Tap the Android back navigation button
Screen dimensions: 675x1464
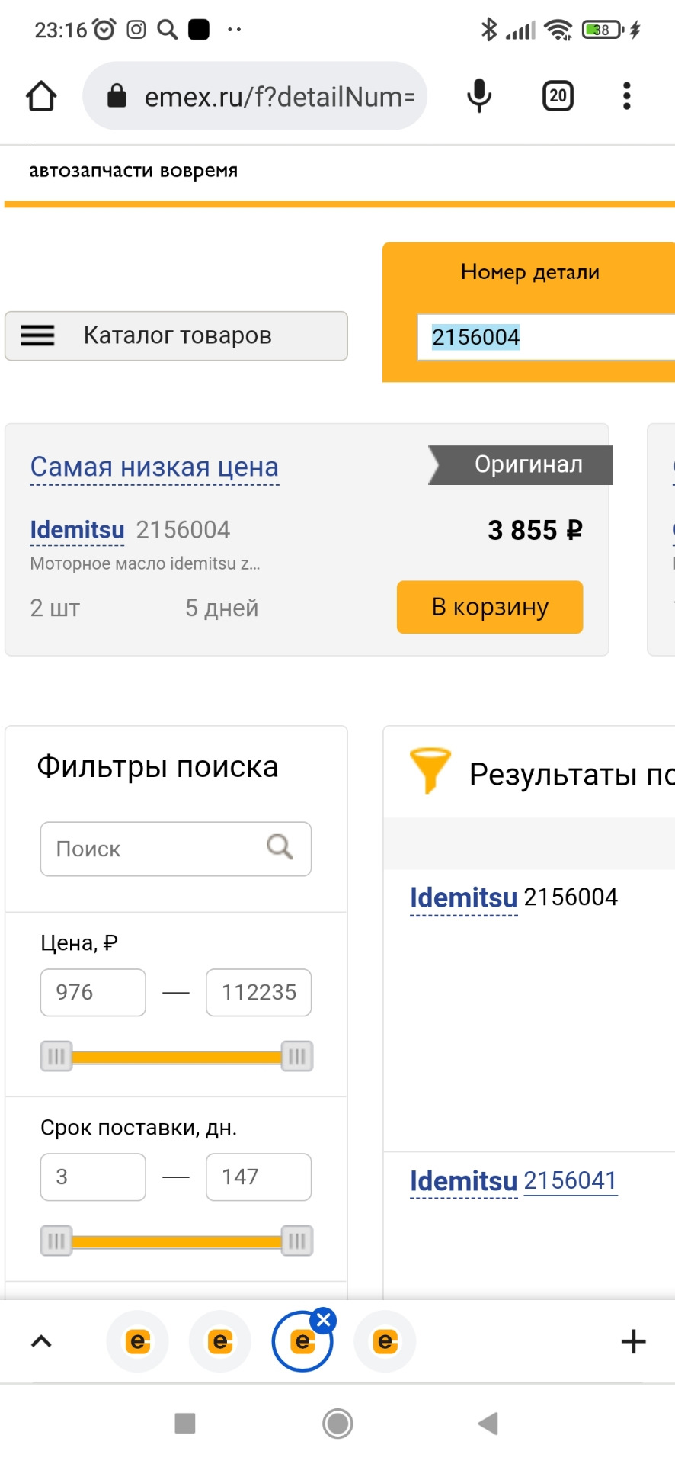point(488,1423)
